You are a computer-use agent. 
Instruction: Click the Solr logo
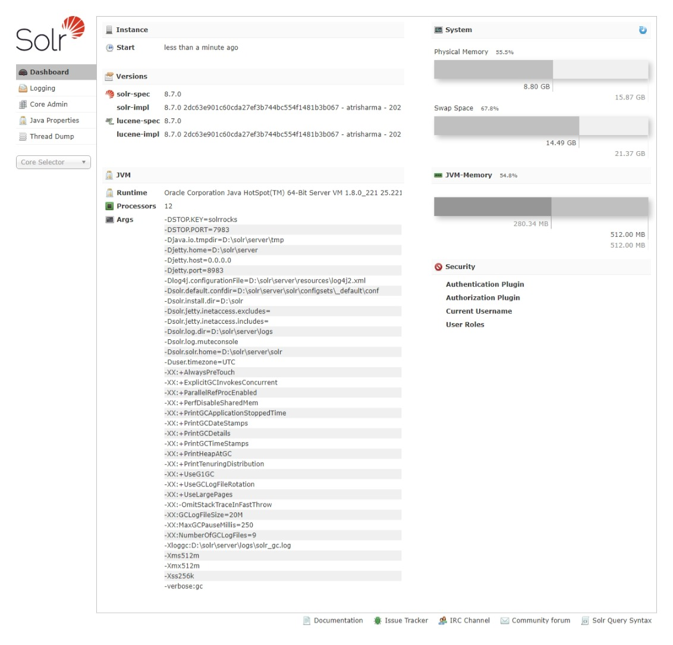click(50, 33)
